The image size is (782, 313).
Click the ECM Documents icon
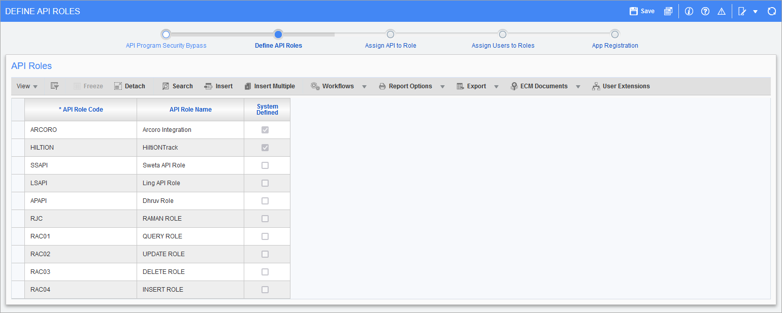(x=514, y=86)
